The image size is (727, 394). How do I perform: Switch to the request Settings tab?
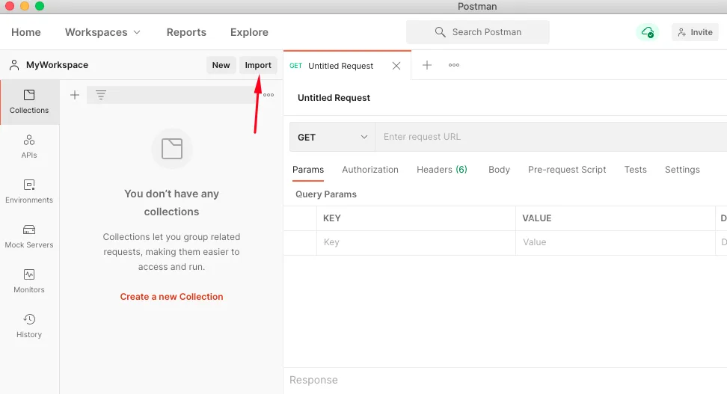point(682,170)
